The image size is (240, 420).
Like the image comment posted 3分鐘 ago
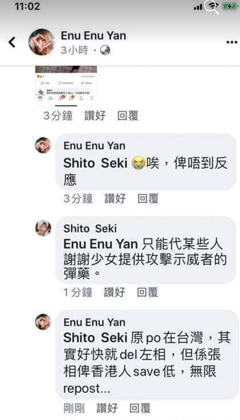click(x=95, y=115)
